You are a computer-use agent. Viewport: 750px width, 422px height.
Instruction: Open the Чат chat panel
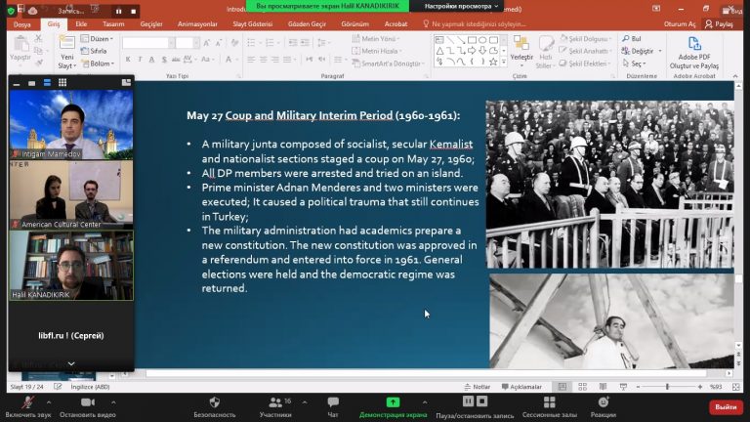(x=333, y=402)
